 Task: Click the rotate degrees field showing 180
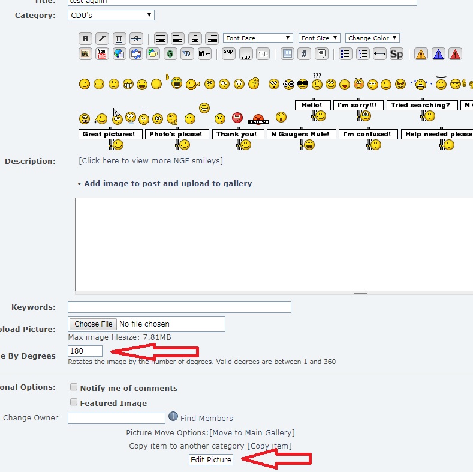tap(85, 351)
